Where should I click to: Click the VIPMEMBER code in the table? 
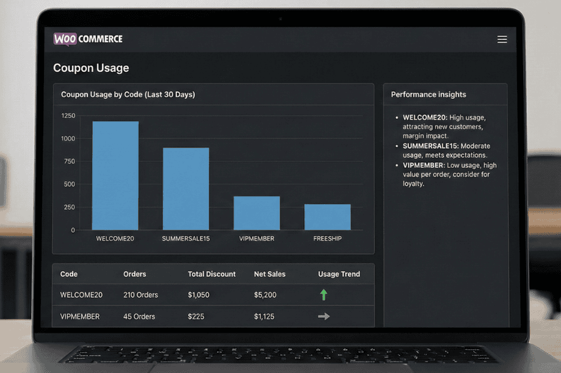tap(79, 316)
